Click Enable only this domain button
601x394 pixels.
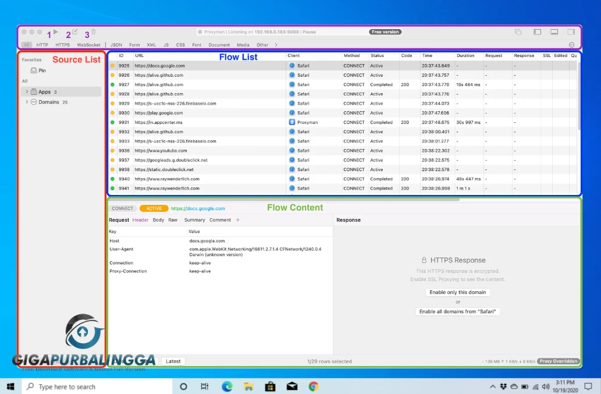(x=458, y=292)
